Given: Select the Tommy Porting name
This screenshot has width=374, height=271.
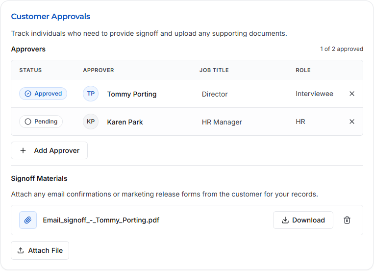Looking at the screenshot, I should (132, 94).
